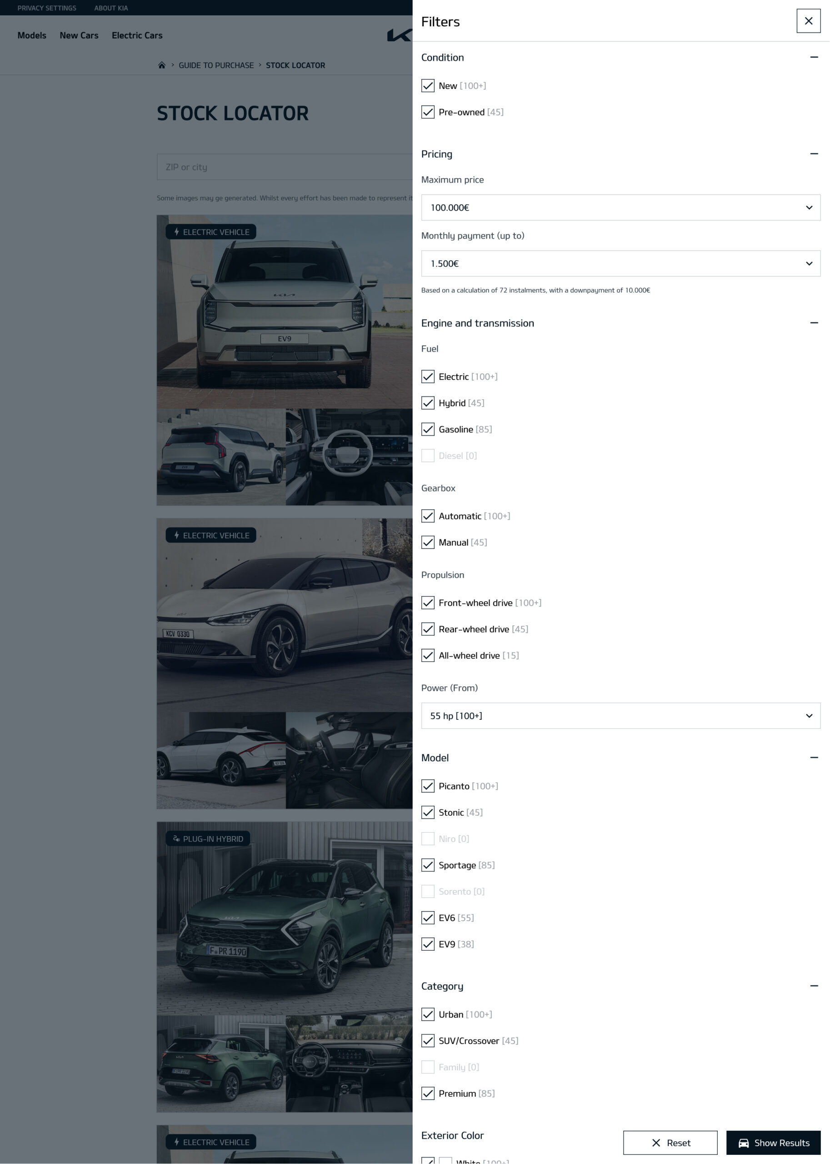
Task: Click Plug-in Hybrid badge on Sportage
Action: (x=207, y=839)
